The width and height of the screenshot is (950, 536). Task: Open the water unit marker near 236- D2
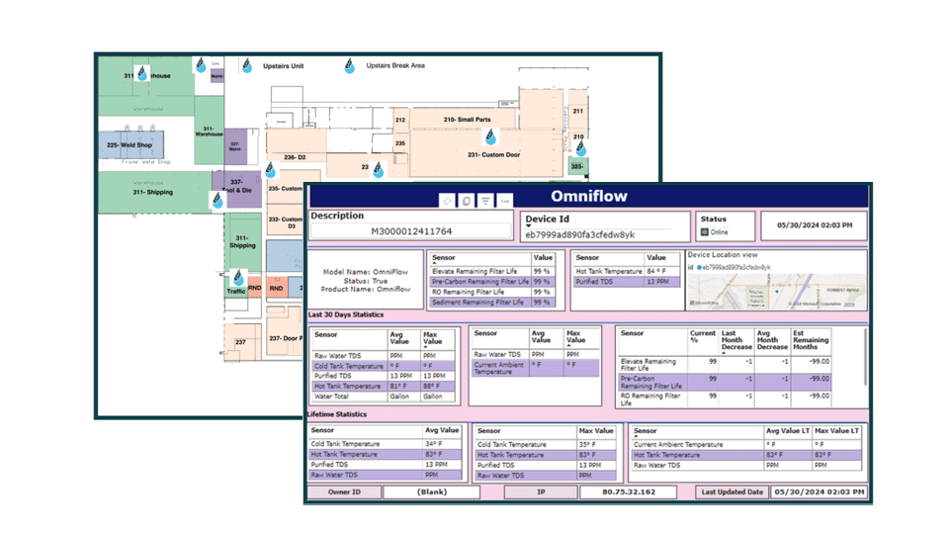tap(271, 170)
